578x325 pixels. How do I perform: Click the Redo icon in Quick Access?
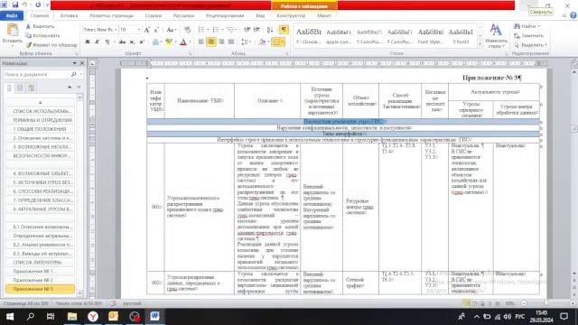click(38, 5)
